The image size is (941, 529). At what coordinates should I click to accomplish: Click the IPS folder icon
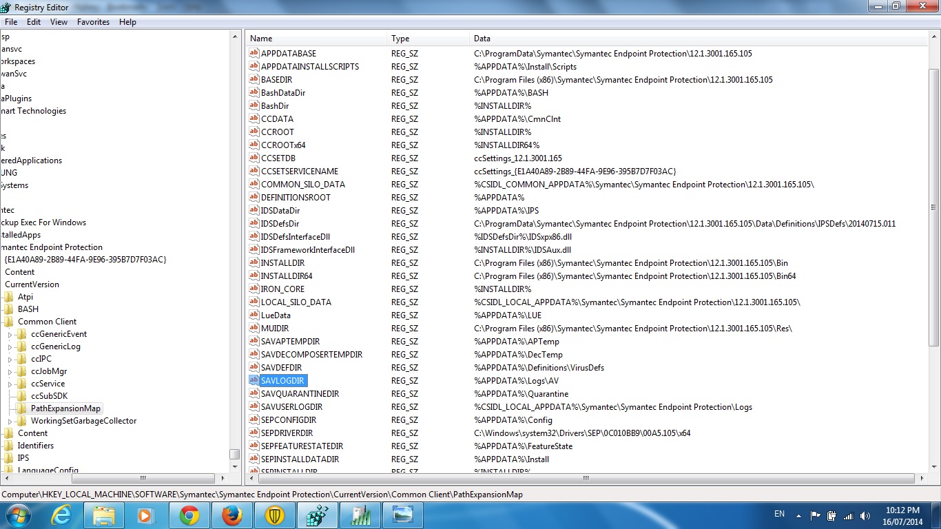8,458
